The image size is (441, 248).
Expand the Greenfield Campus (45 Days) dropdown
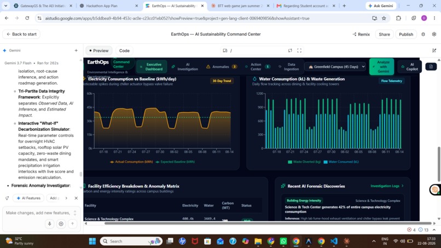click(x=336, y=67)
